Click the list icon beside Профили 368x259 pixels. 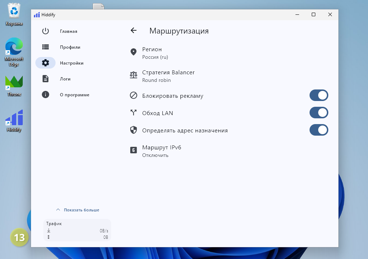point(45,47)
